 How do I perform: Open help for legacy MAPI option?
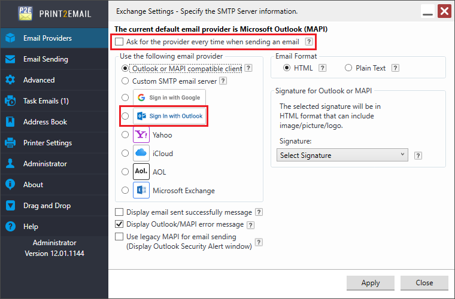(259, 242)
